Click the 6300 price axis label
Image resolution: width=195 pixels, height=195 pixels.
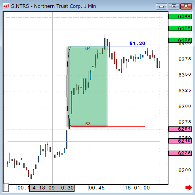coord(185,106)
